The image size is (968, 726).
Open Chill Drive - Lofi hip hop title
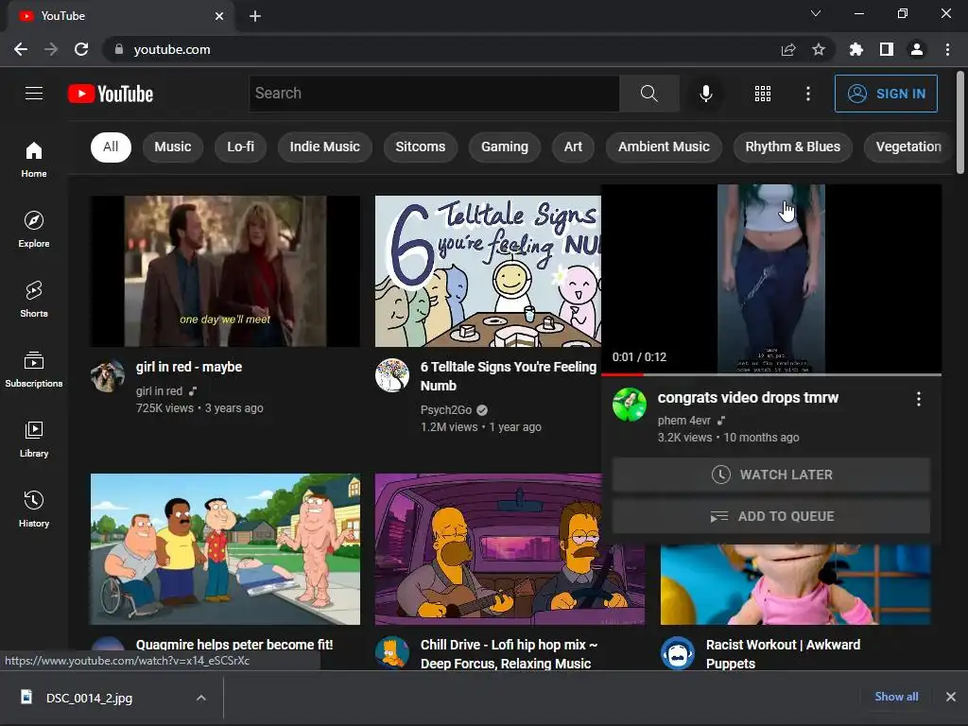[x=509, y=654]
